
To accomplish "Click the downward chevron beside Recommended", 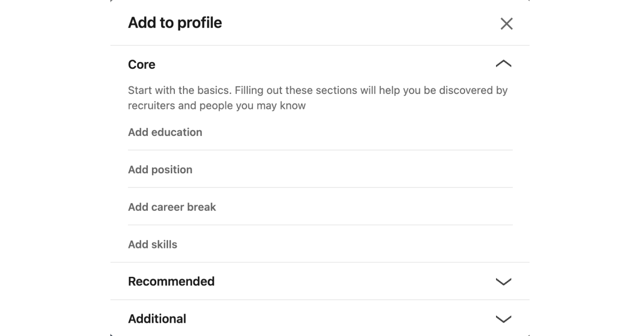I will click(x=503, y=281).
